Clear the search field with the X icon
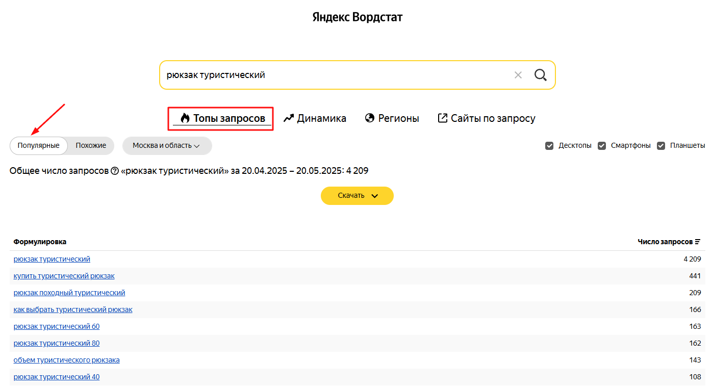This screenshot has height=389, width=712. [518, 75]
